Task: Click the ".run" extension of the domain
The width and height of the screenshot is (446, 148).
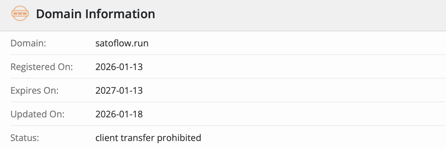Action: (x=141, y=43)
